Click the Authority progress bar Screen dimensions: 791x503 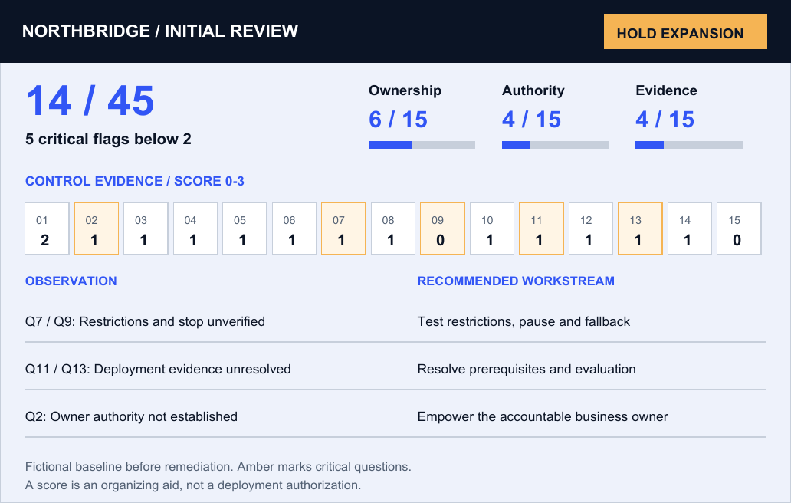pyautogui.click(x=555, y=145)
